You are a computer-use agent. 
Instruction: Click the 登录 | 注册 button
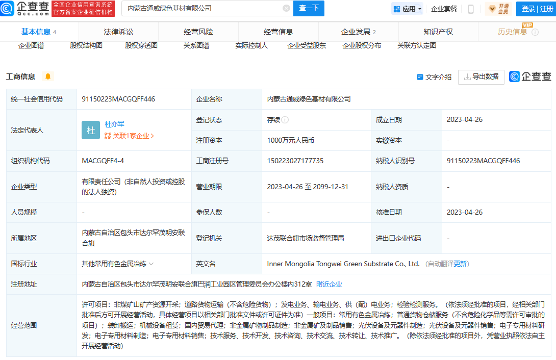point(536,9)
